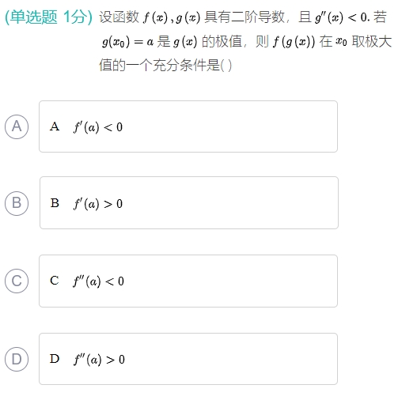The height and width of the screenshot is (400, 417).
Task: Click the bold letter C inside the third answer box
Action: (x=55, y=281)
